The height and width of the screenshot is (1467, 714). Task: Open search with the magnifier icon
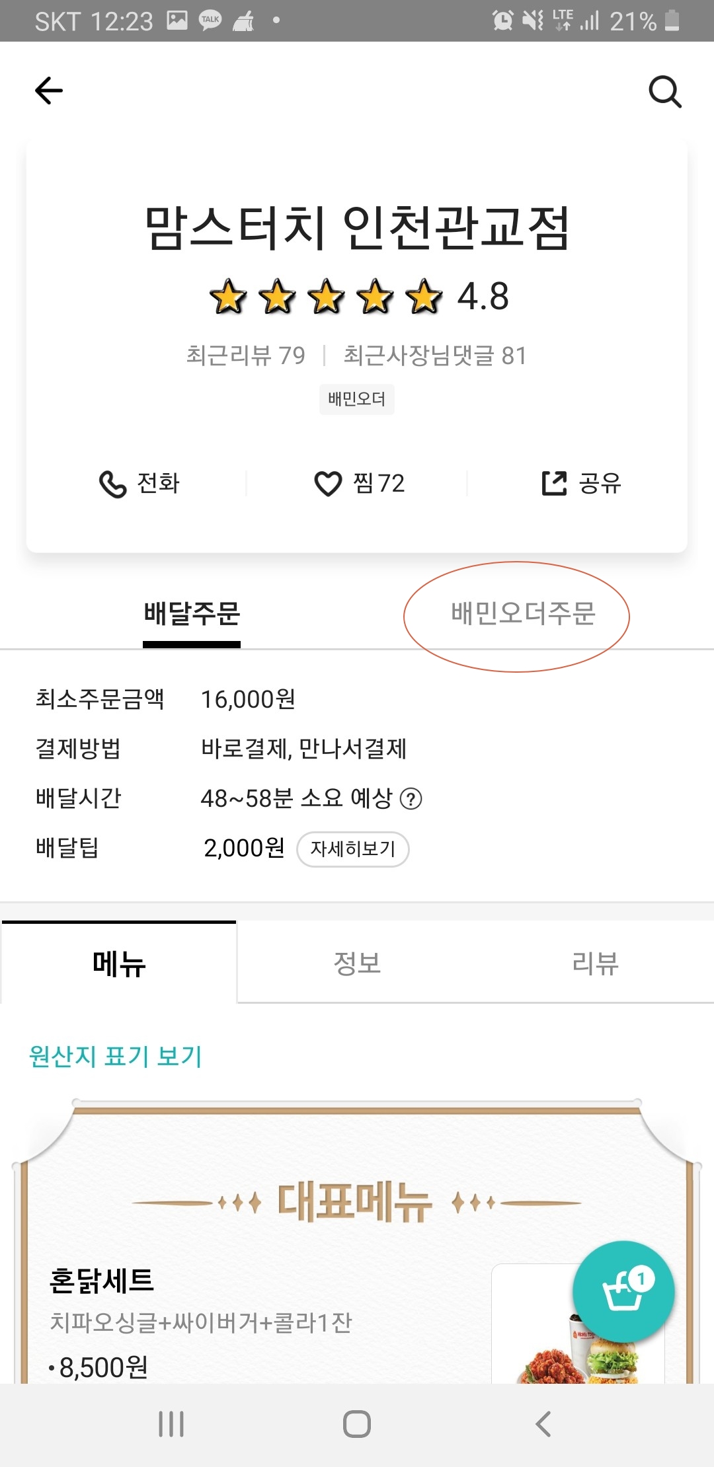[664, 91]
